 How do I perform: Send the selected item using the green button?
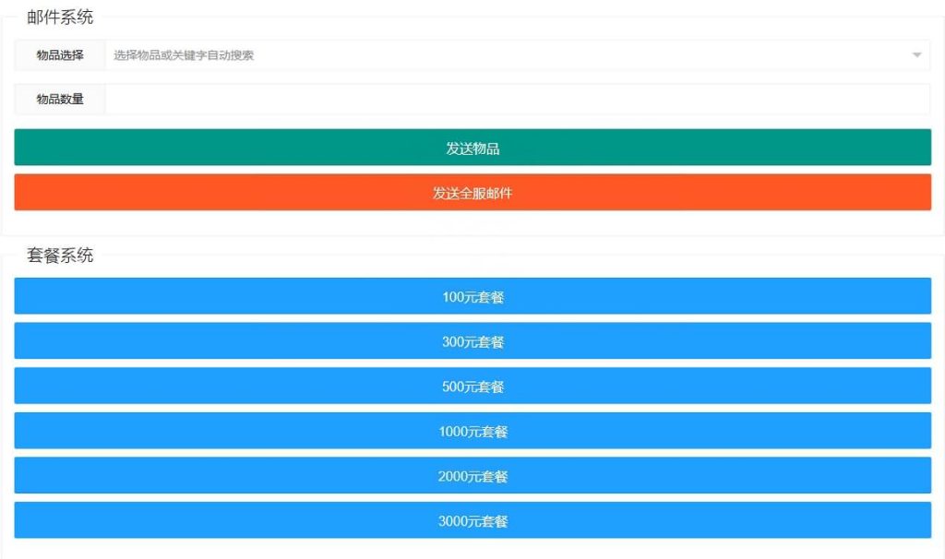[x=472, y=148]
